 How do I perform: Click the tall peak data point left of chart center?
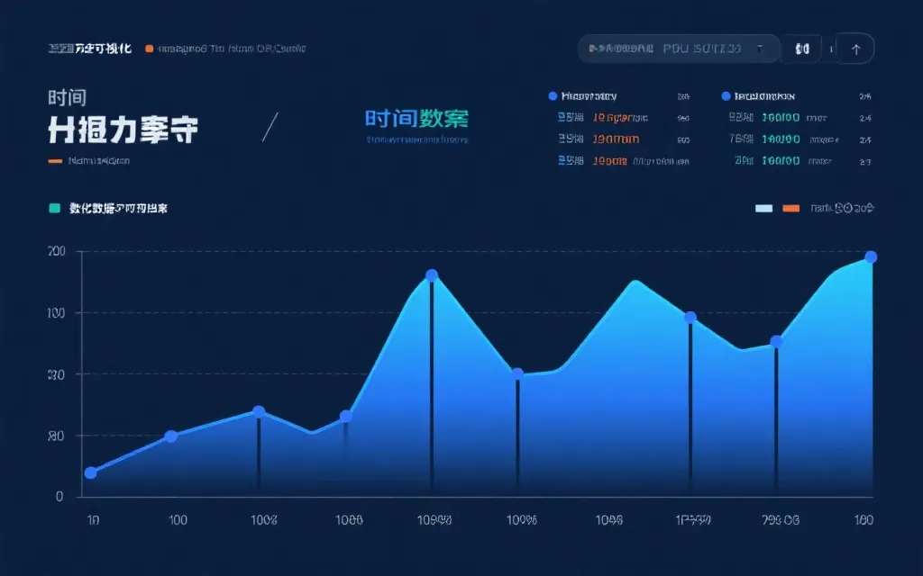pos(432,275)
